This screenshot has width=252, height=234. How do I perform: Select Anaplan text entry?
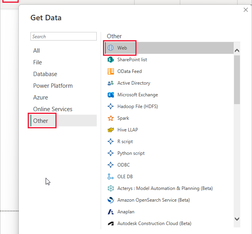click(126, 212)
